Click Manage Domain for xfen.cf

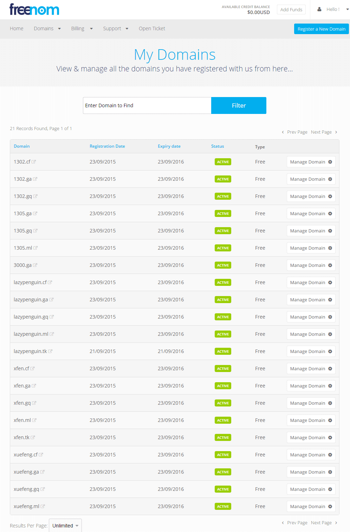(311, 368)
